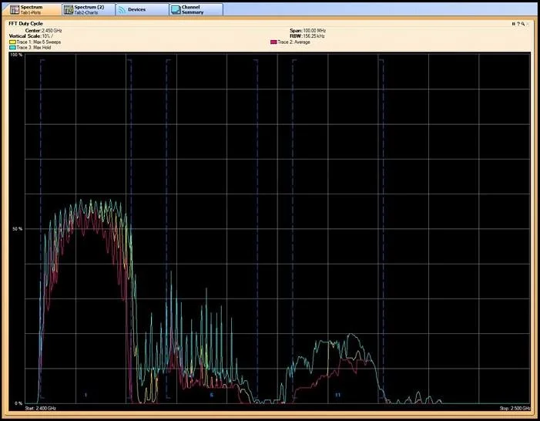Click the Center 2.450 GHz value
This screenshot has height=421, width=540.
[52, 31]
